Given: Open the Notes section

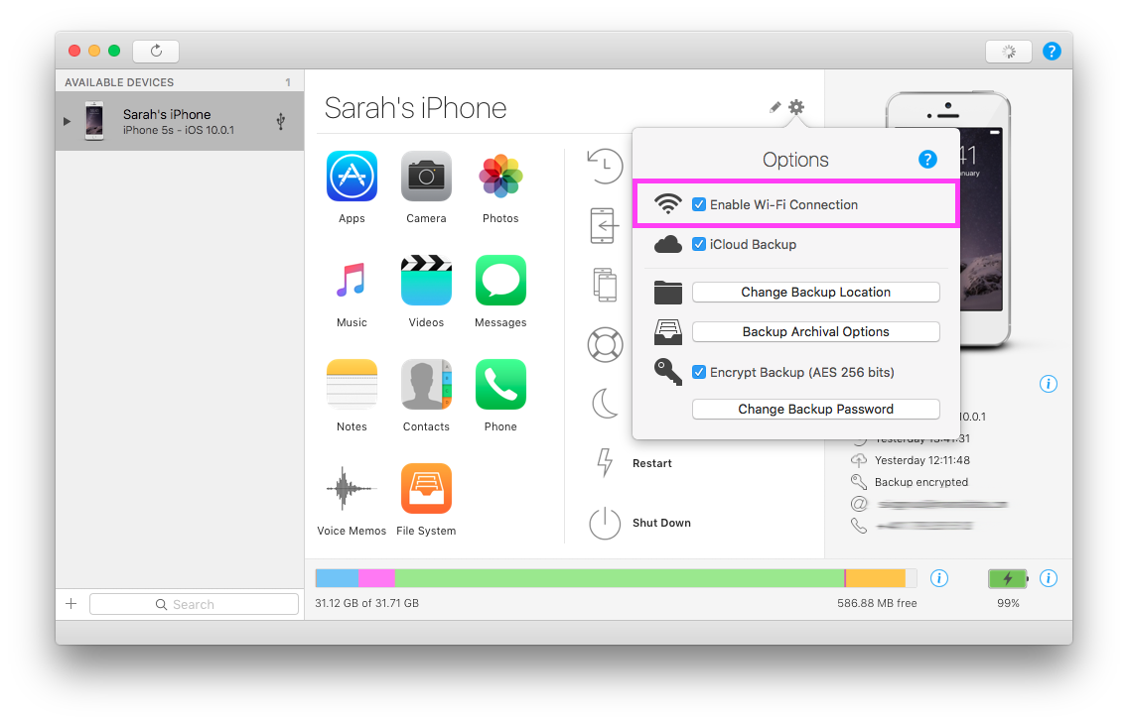Looking at the screenshot, I should (352, 384).
